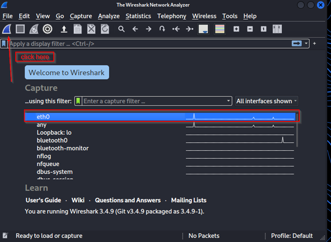
Task: Select the bluetooth0 interface
Action: (x=161, y=140)
